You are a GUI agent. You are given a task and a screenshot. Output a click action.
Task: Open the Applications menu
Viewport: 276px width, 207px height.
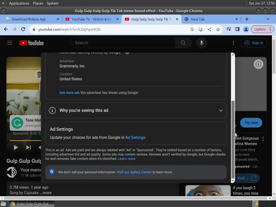[x=19, y=3]
